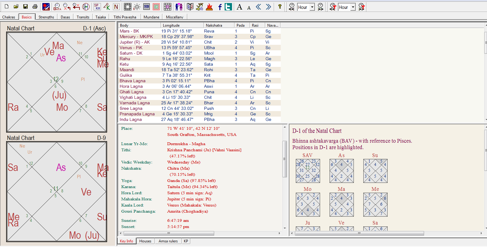Open help with the yellow question mark
This screenshot has width=487, height=247.
click(280, 7)
